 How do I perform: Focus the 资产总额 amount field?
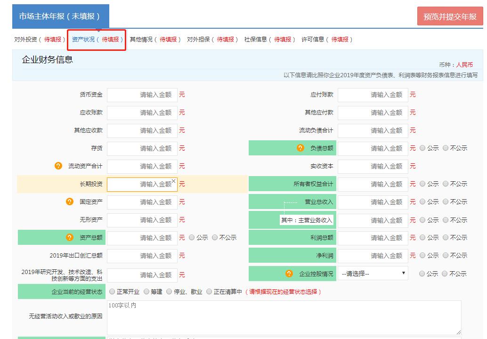(x=142, y=238)
